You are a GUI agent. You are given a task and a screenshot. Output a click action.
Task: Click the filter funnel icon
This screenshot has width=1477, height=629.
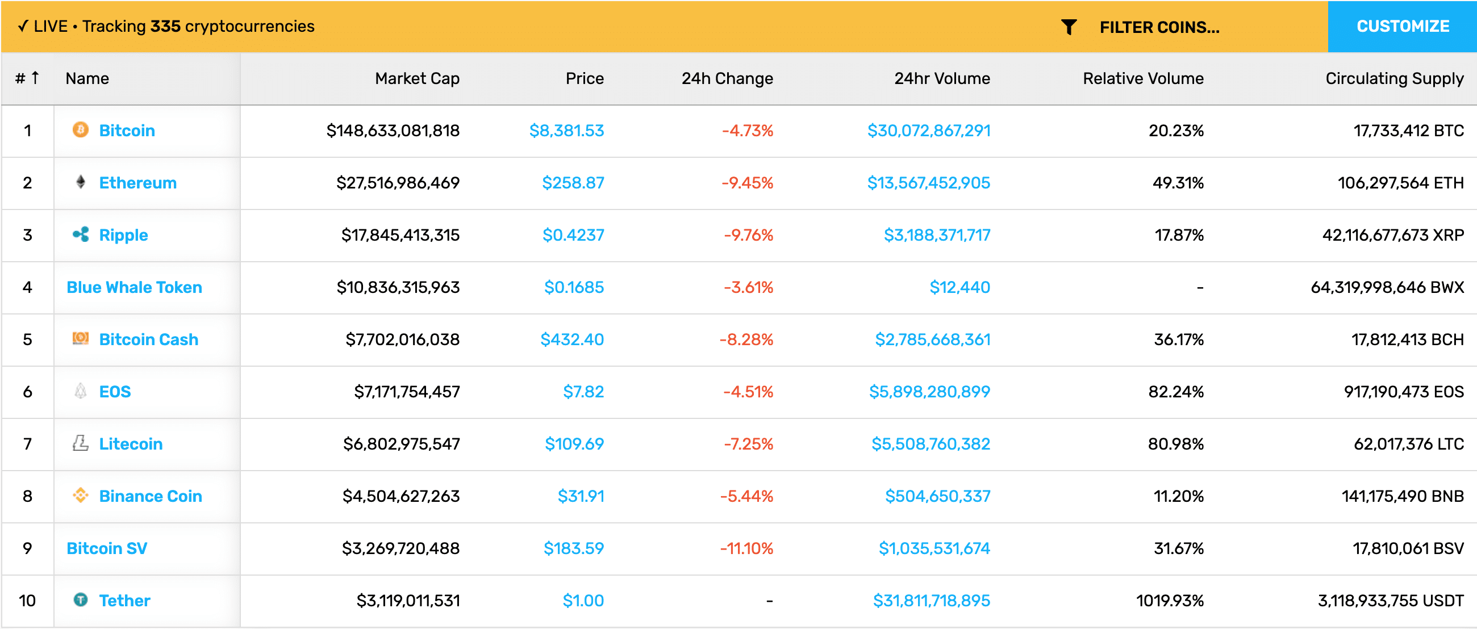coord(1069,27)
